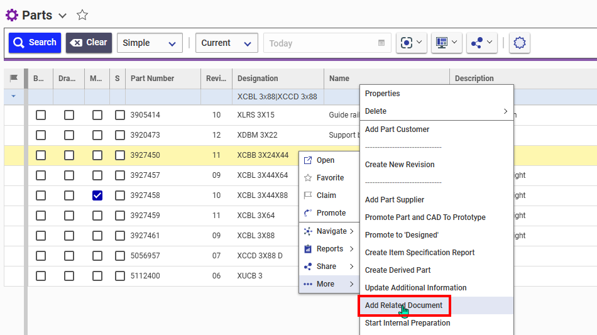Viewport: 597px width, 335px height.
Task: Click the flag column header icon
Action: [14, 79]
